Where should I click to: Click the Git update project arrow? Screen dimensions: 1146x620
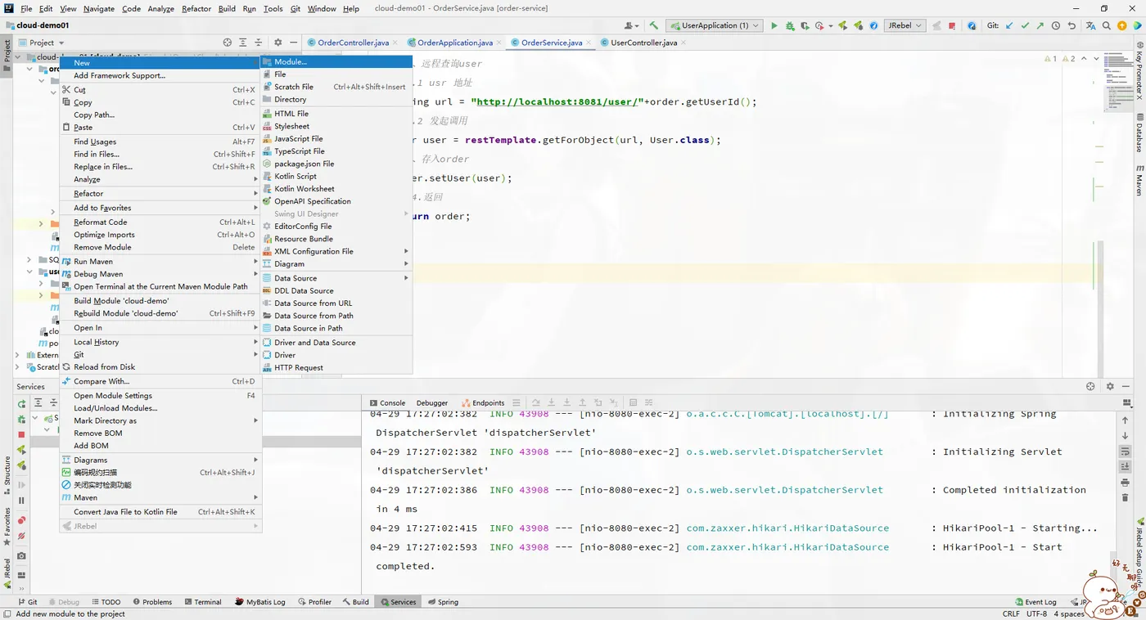tap(1009, 25)
